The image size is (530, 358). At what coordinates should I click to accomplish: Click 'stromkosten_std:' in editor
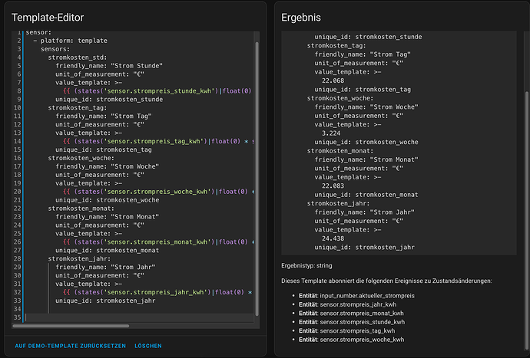pyautogui.click(x=78, y=57)
